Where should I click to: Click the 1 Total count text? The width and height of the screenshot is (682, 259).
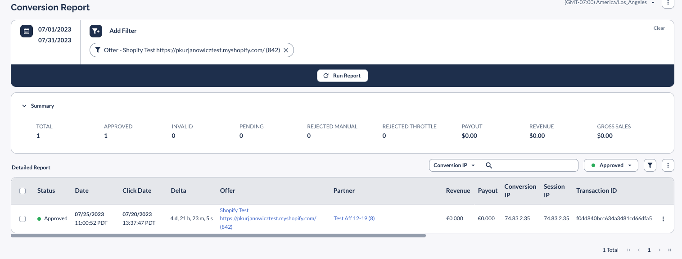(610, 250)
